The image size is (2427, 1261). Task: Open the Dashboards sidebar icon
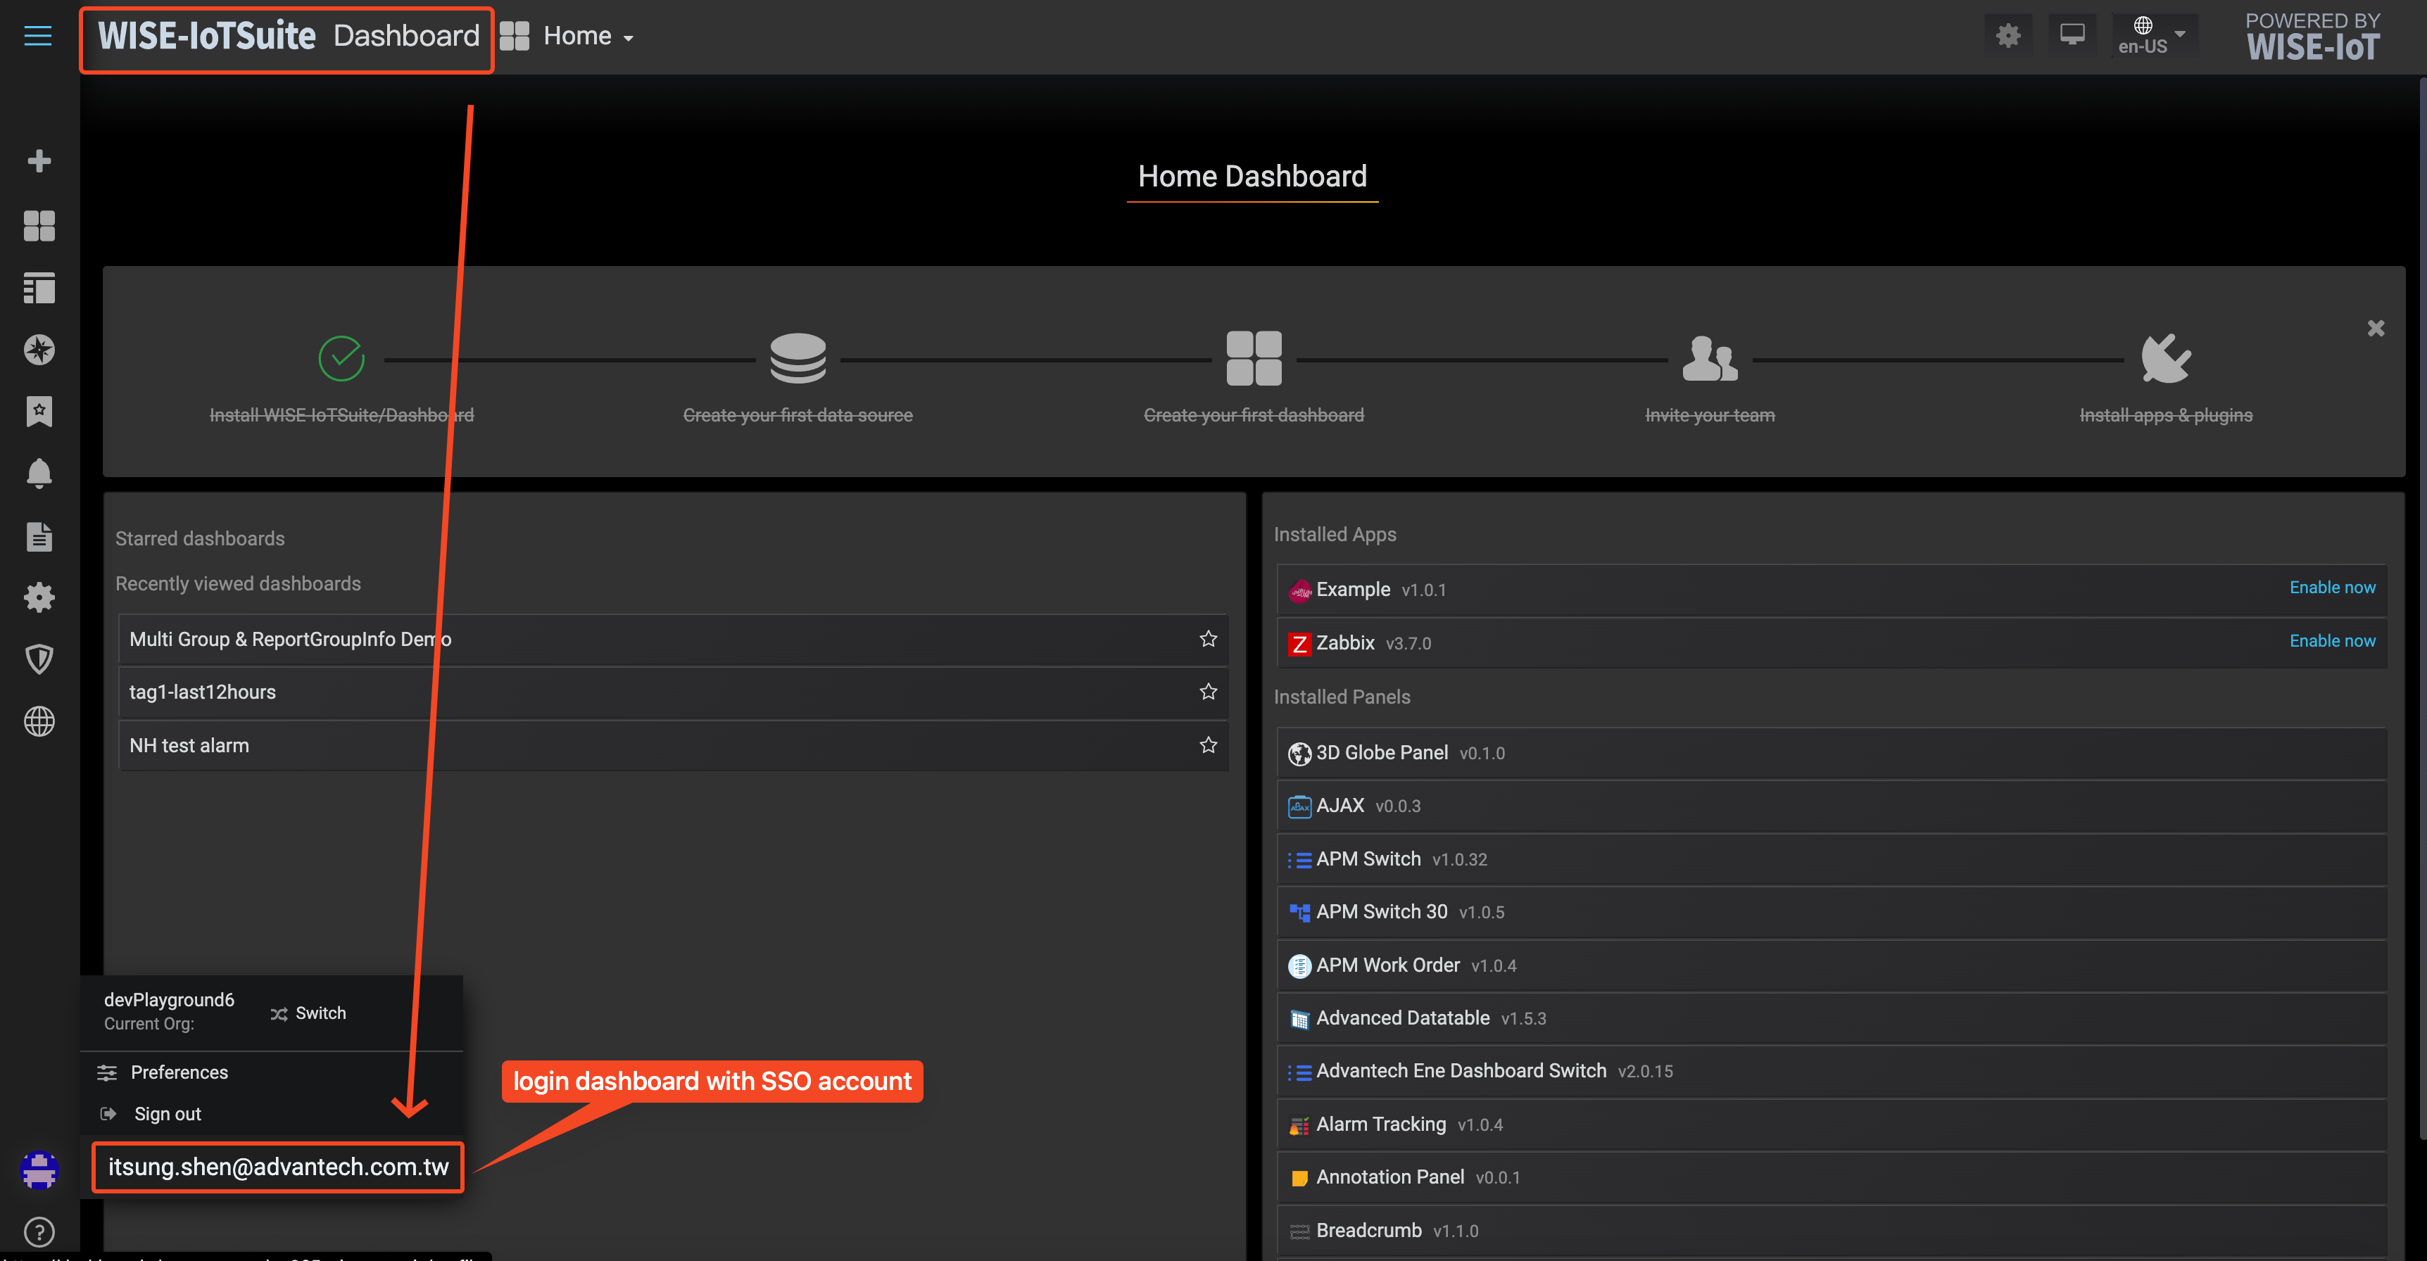(x=39, y=226)
